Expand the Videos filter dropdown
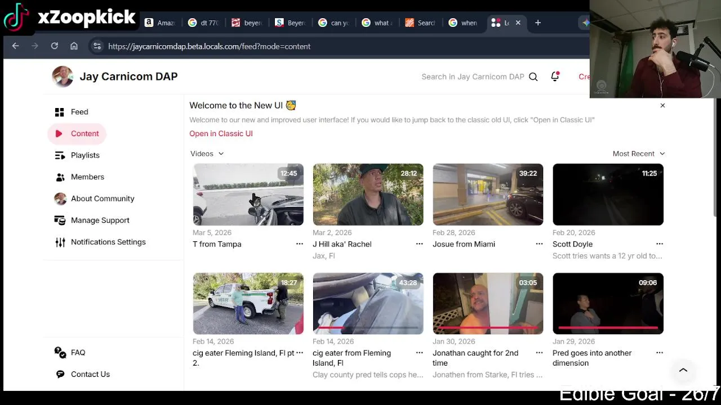 (207, 154)
